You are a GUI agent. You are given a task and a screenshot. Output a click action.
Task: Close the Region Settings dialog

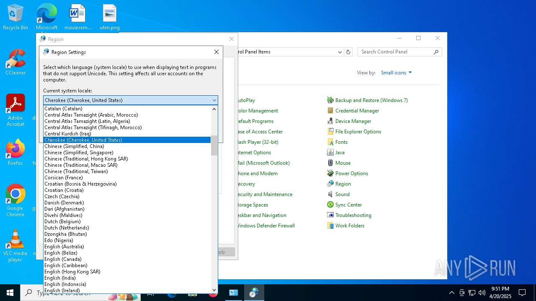coord(216,52)
